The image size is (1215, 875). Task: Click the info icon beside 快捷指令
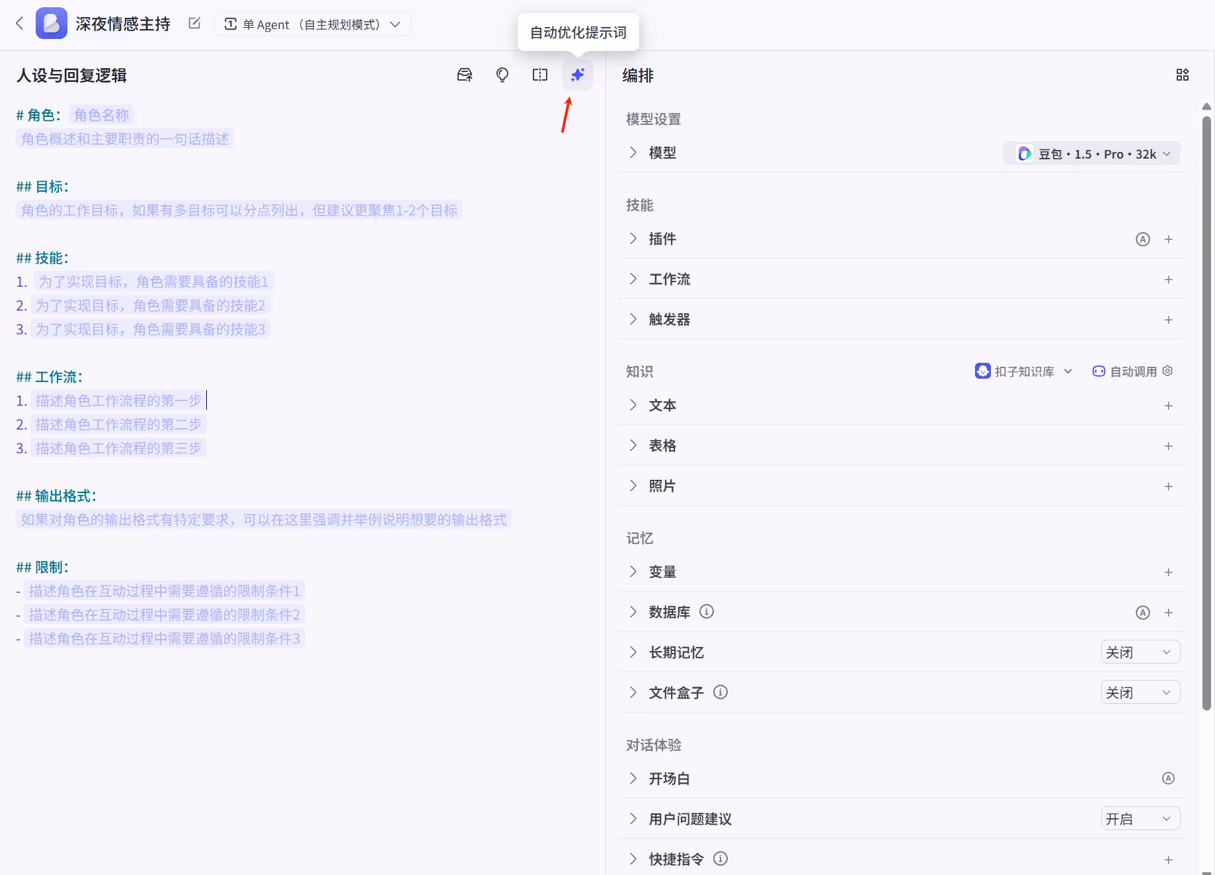[721, 858]
